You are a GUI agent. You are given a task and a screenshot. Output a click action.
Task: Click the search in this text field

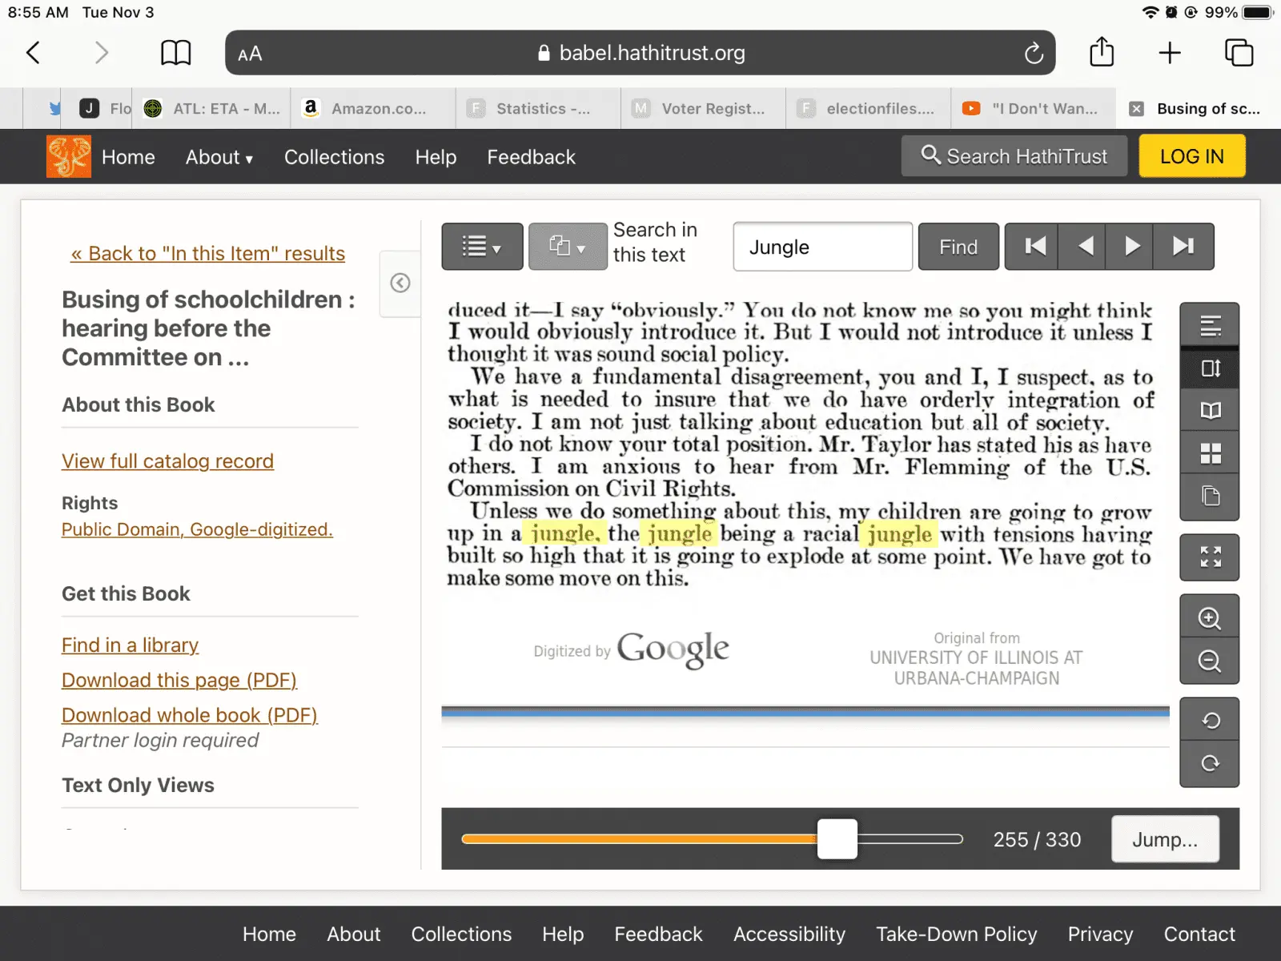pos(822,247)
